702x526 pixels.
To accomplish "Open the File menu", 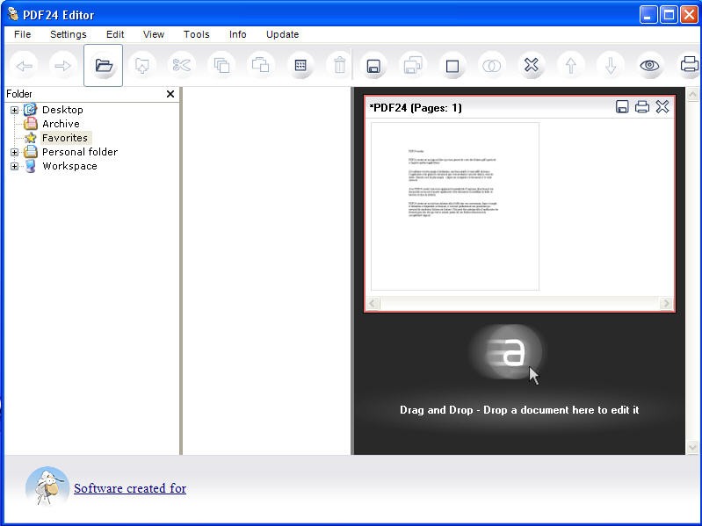I will pos(22,34).
